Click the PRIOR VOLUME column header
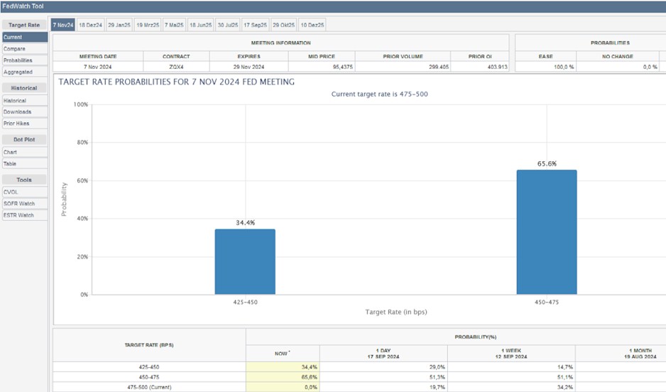666x392 pixels. coord(403,57)
